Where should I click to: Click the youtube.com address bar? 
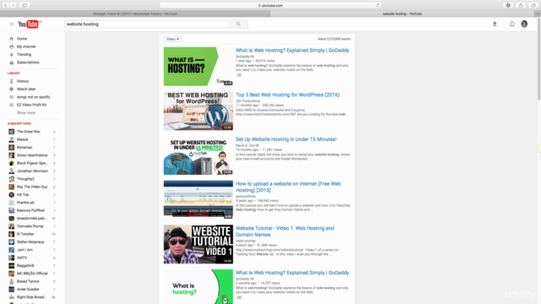pos(270,6)
